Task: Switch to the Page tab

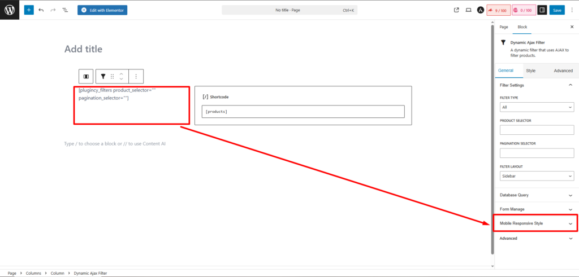Action: [503, 27]
